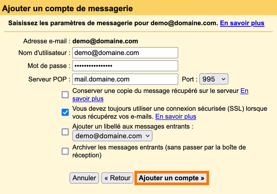Cancel with the 'Annuler' button
This screenshot has height=194, width=277.
click(x=84, y=178)
